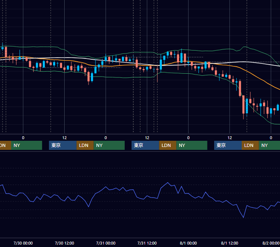280x247 pixels.
Task: Click the 東京 session block for July 31
Action: click(145, 145)
